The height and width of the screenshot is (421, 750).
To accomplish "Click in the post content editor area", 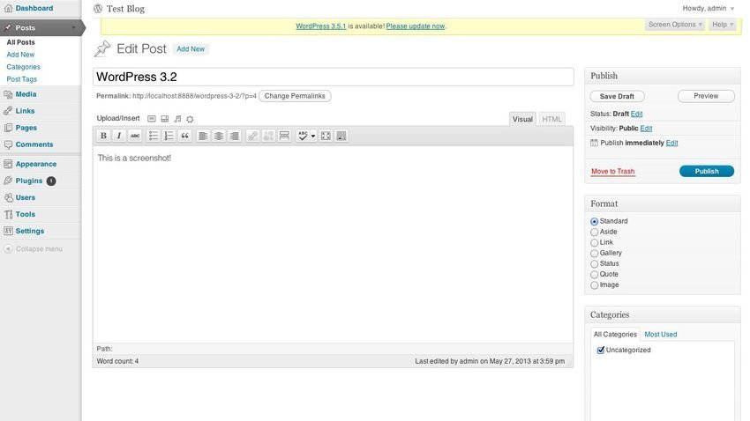I will point(333,243).
